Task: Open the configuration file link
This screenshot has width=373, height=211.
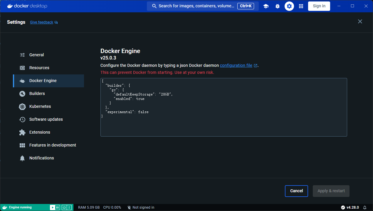Action: point(236,65)
